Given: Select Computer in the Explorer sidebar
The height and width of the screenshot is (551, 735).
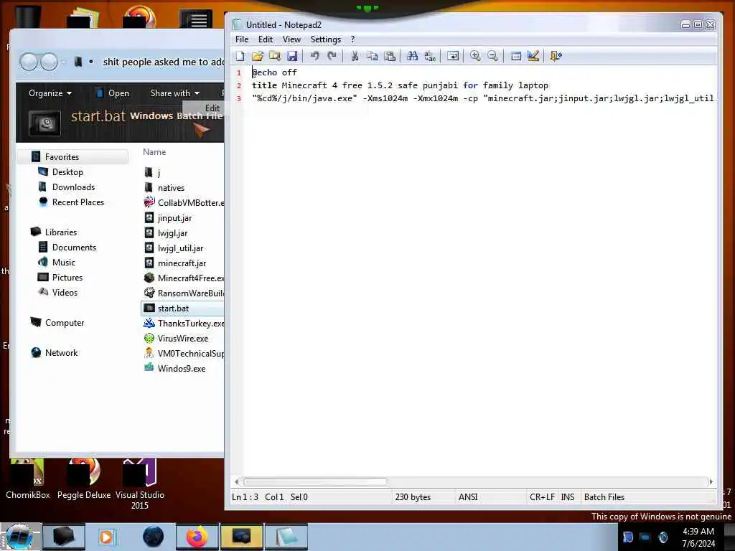Looking at the screenshot, I should [64, 322].
